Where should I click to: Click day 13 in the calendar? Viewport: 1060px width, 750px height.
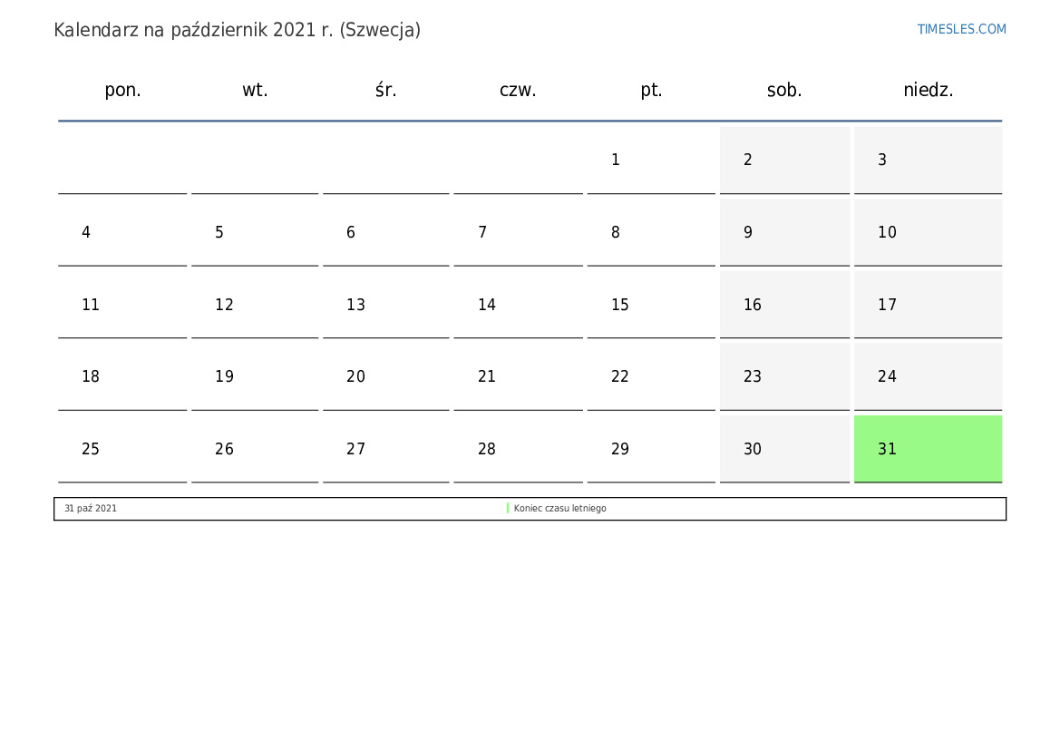click(x=385, y=305)
